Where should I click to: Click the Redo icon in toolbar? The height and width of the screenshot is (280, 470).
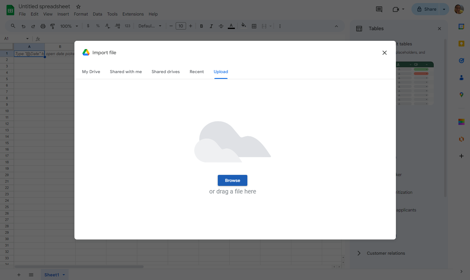[33, 26]
